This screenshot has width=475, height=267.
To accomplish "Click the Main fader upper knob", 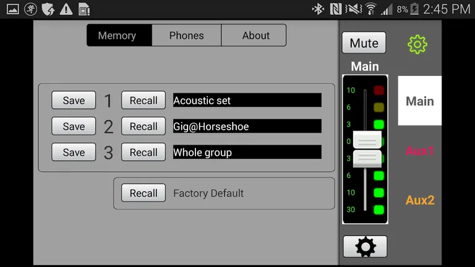I will [367, 140].
